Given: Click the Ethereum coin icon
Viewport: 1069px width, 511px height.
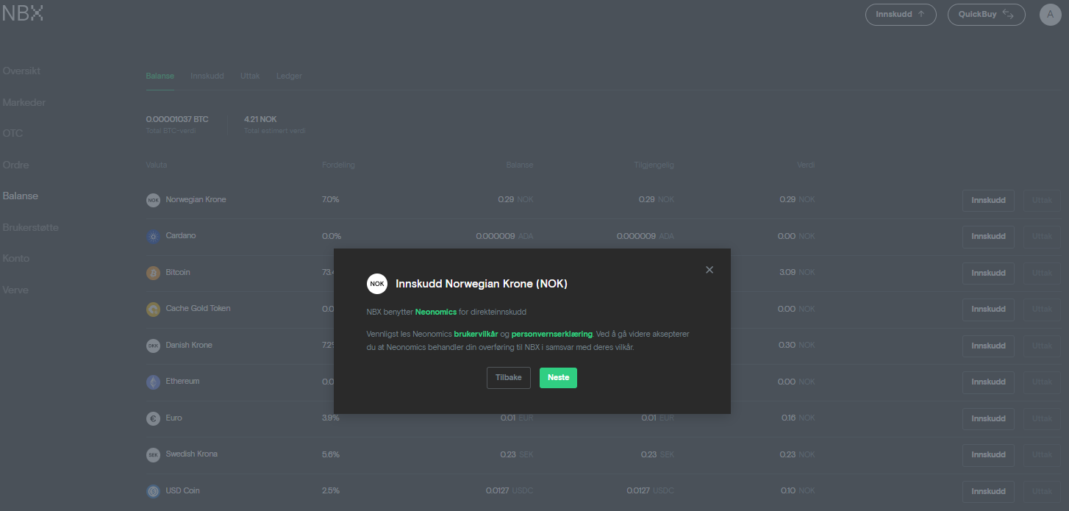Looking at the screenshot, I should [153, 382].
